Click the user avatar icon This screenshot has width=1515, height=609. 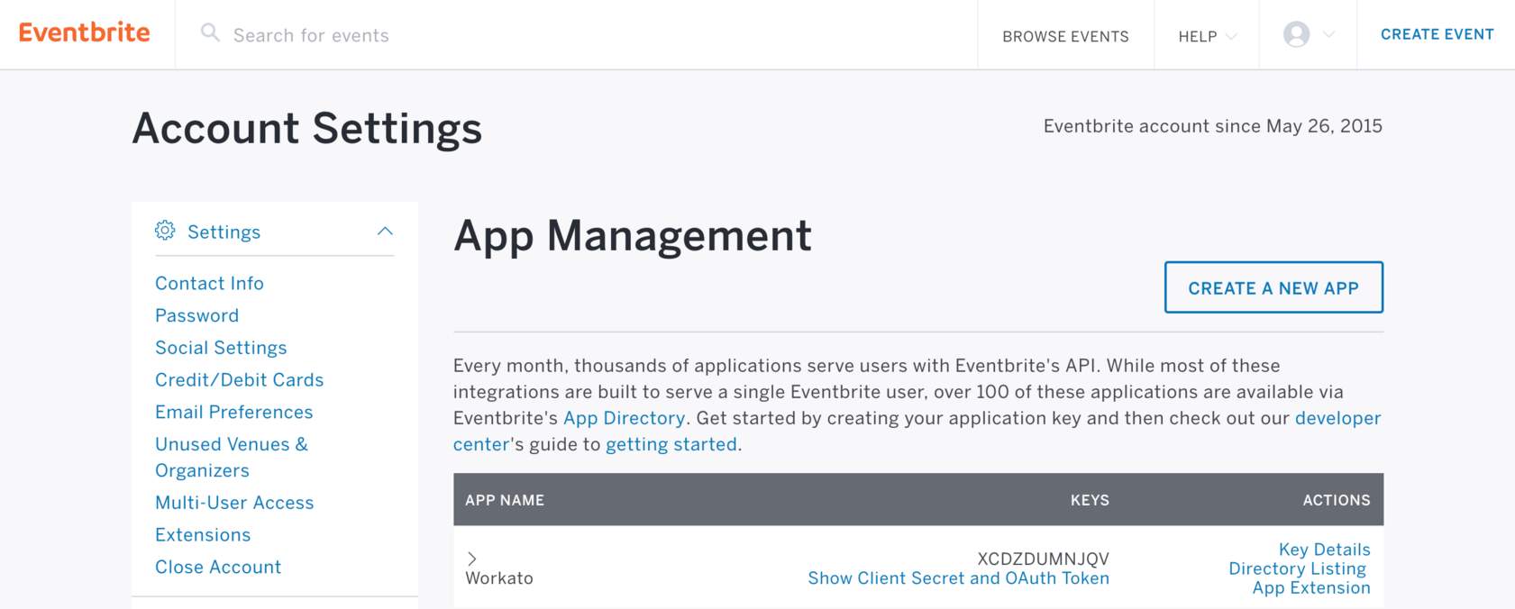[x=1296, y=34]
